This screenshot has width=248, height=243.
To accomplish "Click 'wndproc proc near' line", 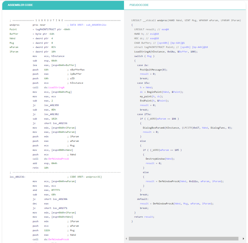I will (x=28, y=25).
